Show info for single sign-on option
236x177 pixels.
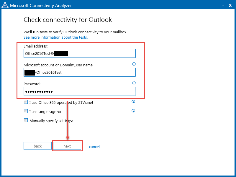click(133, 111)
